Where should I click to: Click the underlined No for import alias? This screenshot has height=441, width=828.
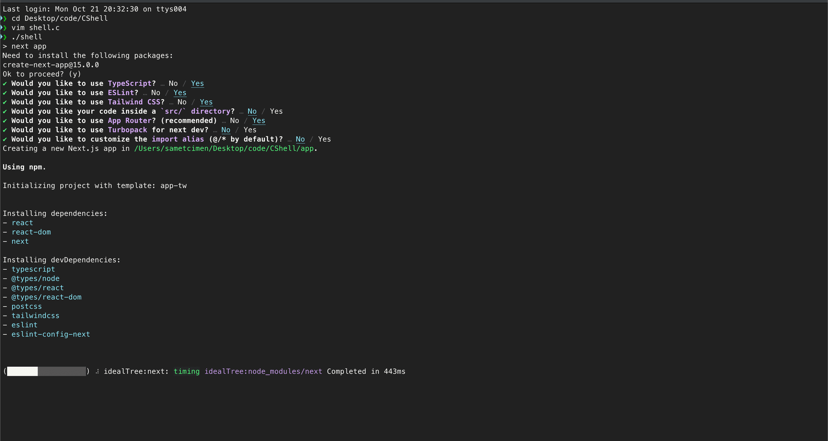coord(300,139)
